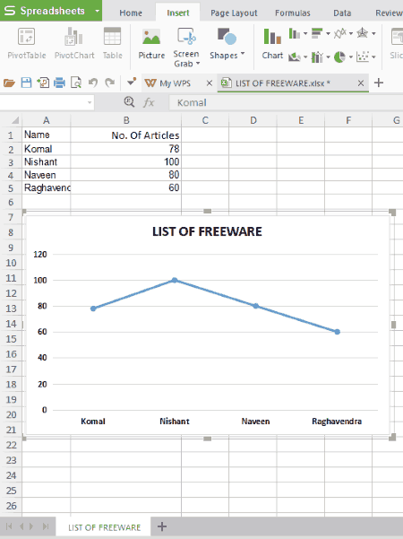Switch to the Insert ribbon tab
The height and width of the screenshot is (539, 403).
tap(178, 13)
